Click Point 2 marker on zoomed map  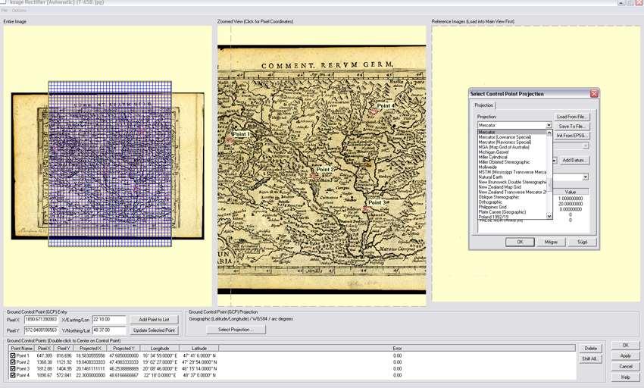point(314,176)
